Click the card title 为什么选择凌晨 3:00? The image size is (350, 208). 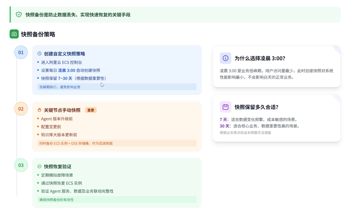pyautogui.click(x=260, y=58)
